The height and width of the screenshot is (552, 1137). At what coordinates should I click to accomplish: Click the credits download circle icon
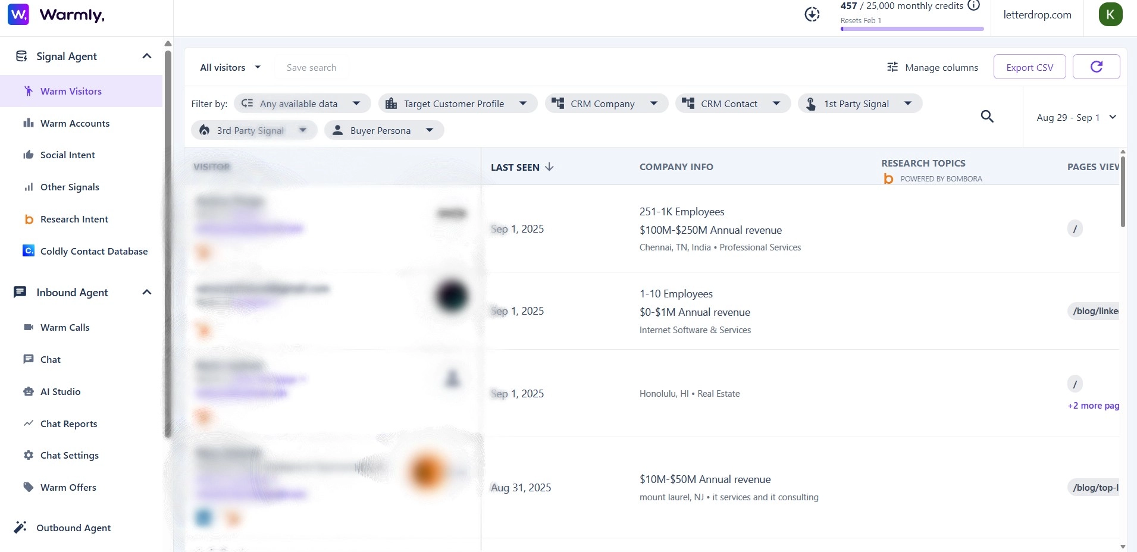click(812, 14)
